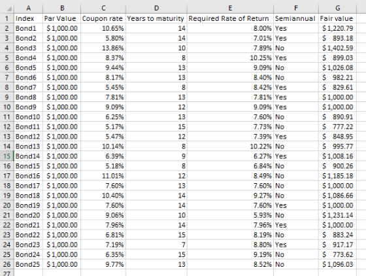
Task: Click coupon rate 9.44% cell
Action: coord(103,67)
